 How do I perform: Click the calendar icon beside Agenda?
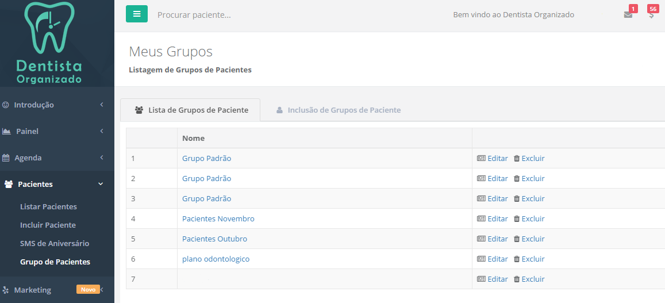pos(6,158)
